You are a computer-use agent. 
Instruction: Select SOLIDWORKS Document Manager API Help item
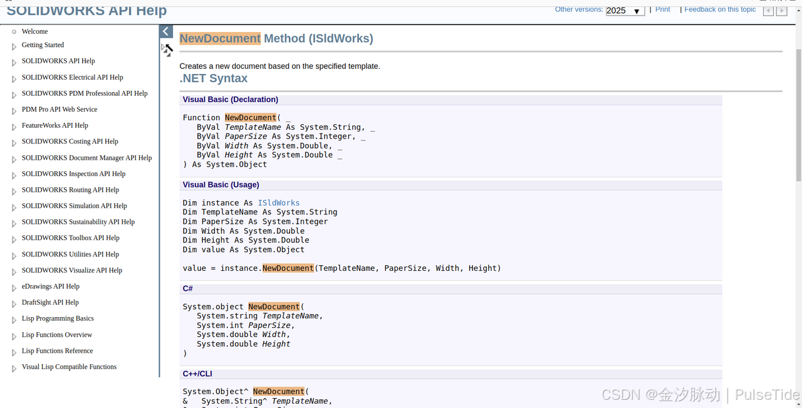click(x=86, y=158)
